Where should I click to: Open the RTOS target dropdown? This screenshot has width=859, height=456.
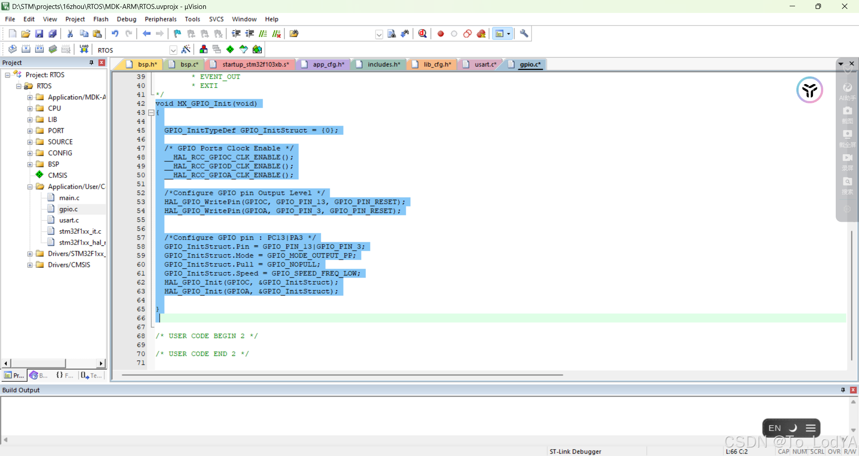(173, 50)
